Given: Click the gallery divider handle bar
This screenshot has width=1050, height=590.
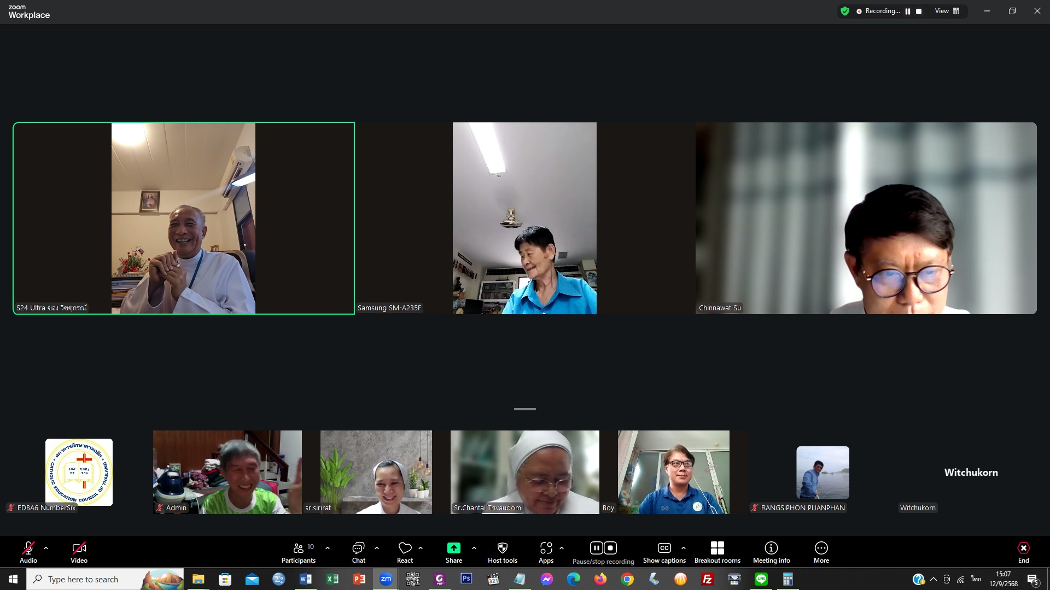Looking at the screenshot, I should point(524,409).
